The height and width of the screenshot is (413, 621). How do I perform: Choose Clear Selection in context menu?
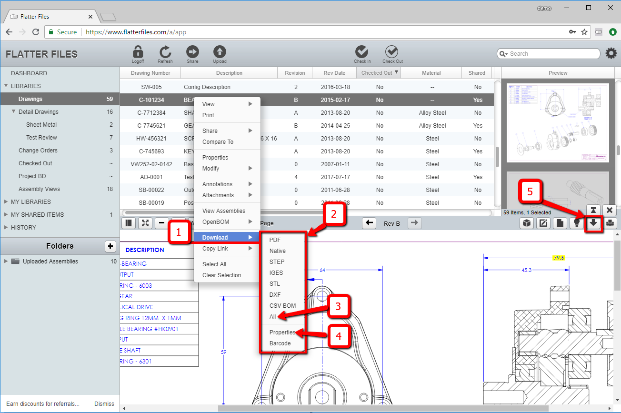tap(227, 275)
